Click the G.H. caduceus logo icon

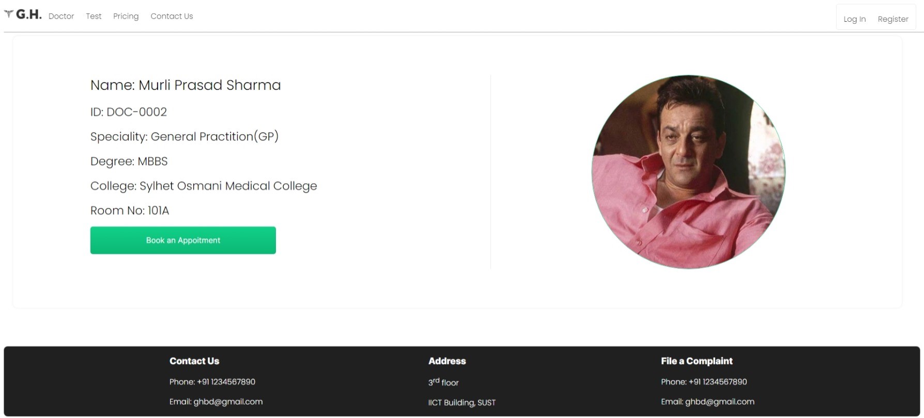tap(9, 14)
